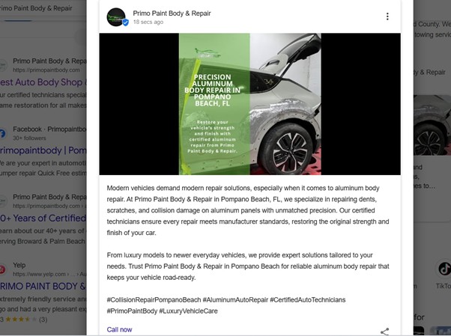Click the Primo Paint Body & Repair post title
The width and height of the screenshot is (451, 336).
pyautogui.click(x=172, y=13)
